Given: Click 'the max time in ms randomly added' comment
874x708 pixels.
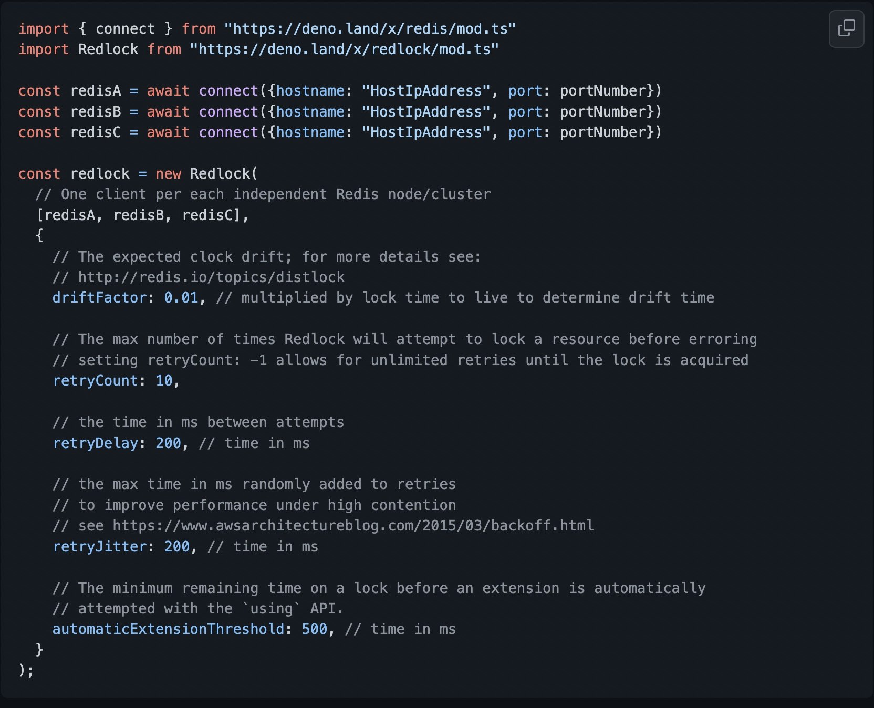Looking at the screenshot, I should [x=254, y=484].
